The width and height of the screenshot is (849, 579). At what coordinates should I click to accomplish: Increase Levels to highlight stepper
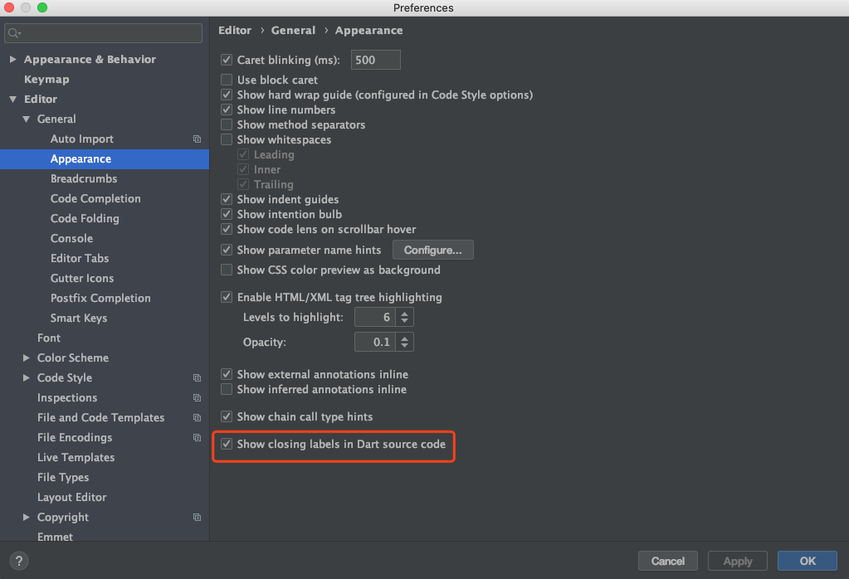(x=404, y=314)
